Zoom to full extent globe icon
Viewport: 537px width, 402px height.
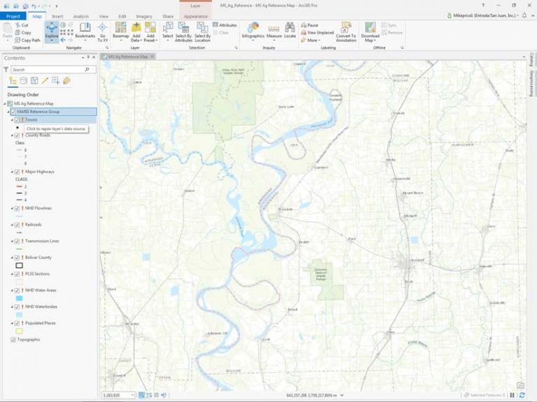pyautogui.click(x=63, y=25)
